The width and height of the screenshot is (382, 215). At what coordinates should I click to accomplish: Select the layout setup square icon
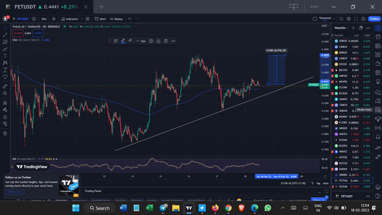(x=315, y=19)
